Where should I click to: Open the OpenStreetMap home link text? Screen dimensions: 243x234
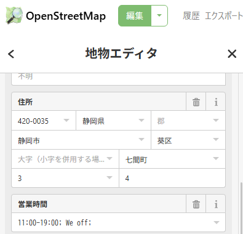click(66, 16)
